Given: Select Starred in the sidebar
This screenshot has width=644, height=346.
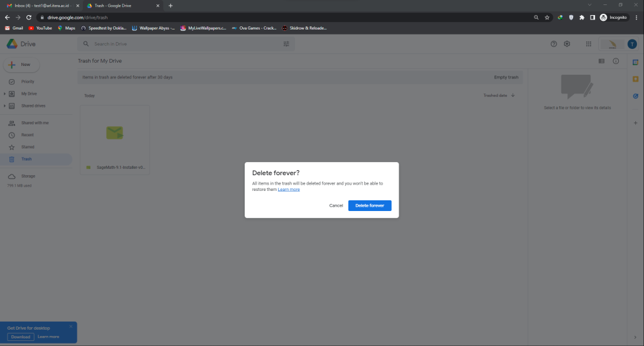Looking at the screenshot, I should click(x=28, y=147).
